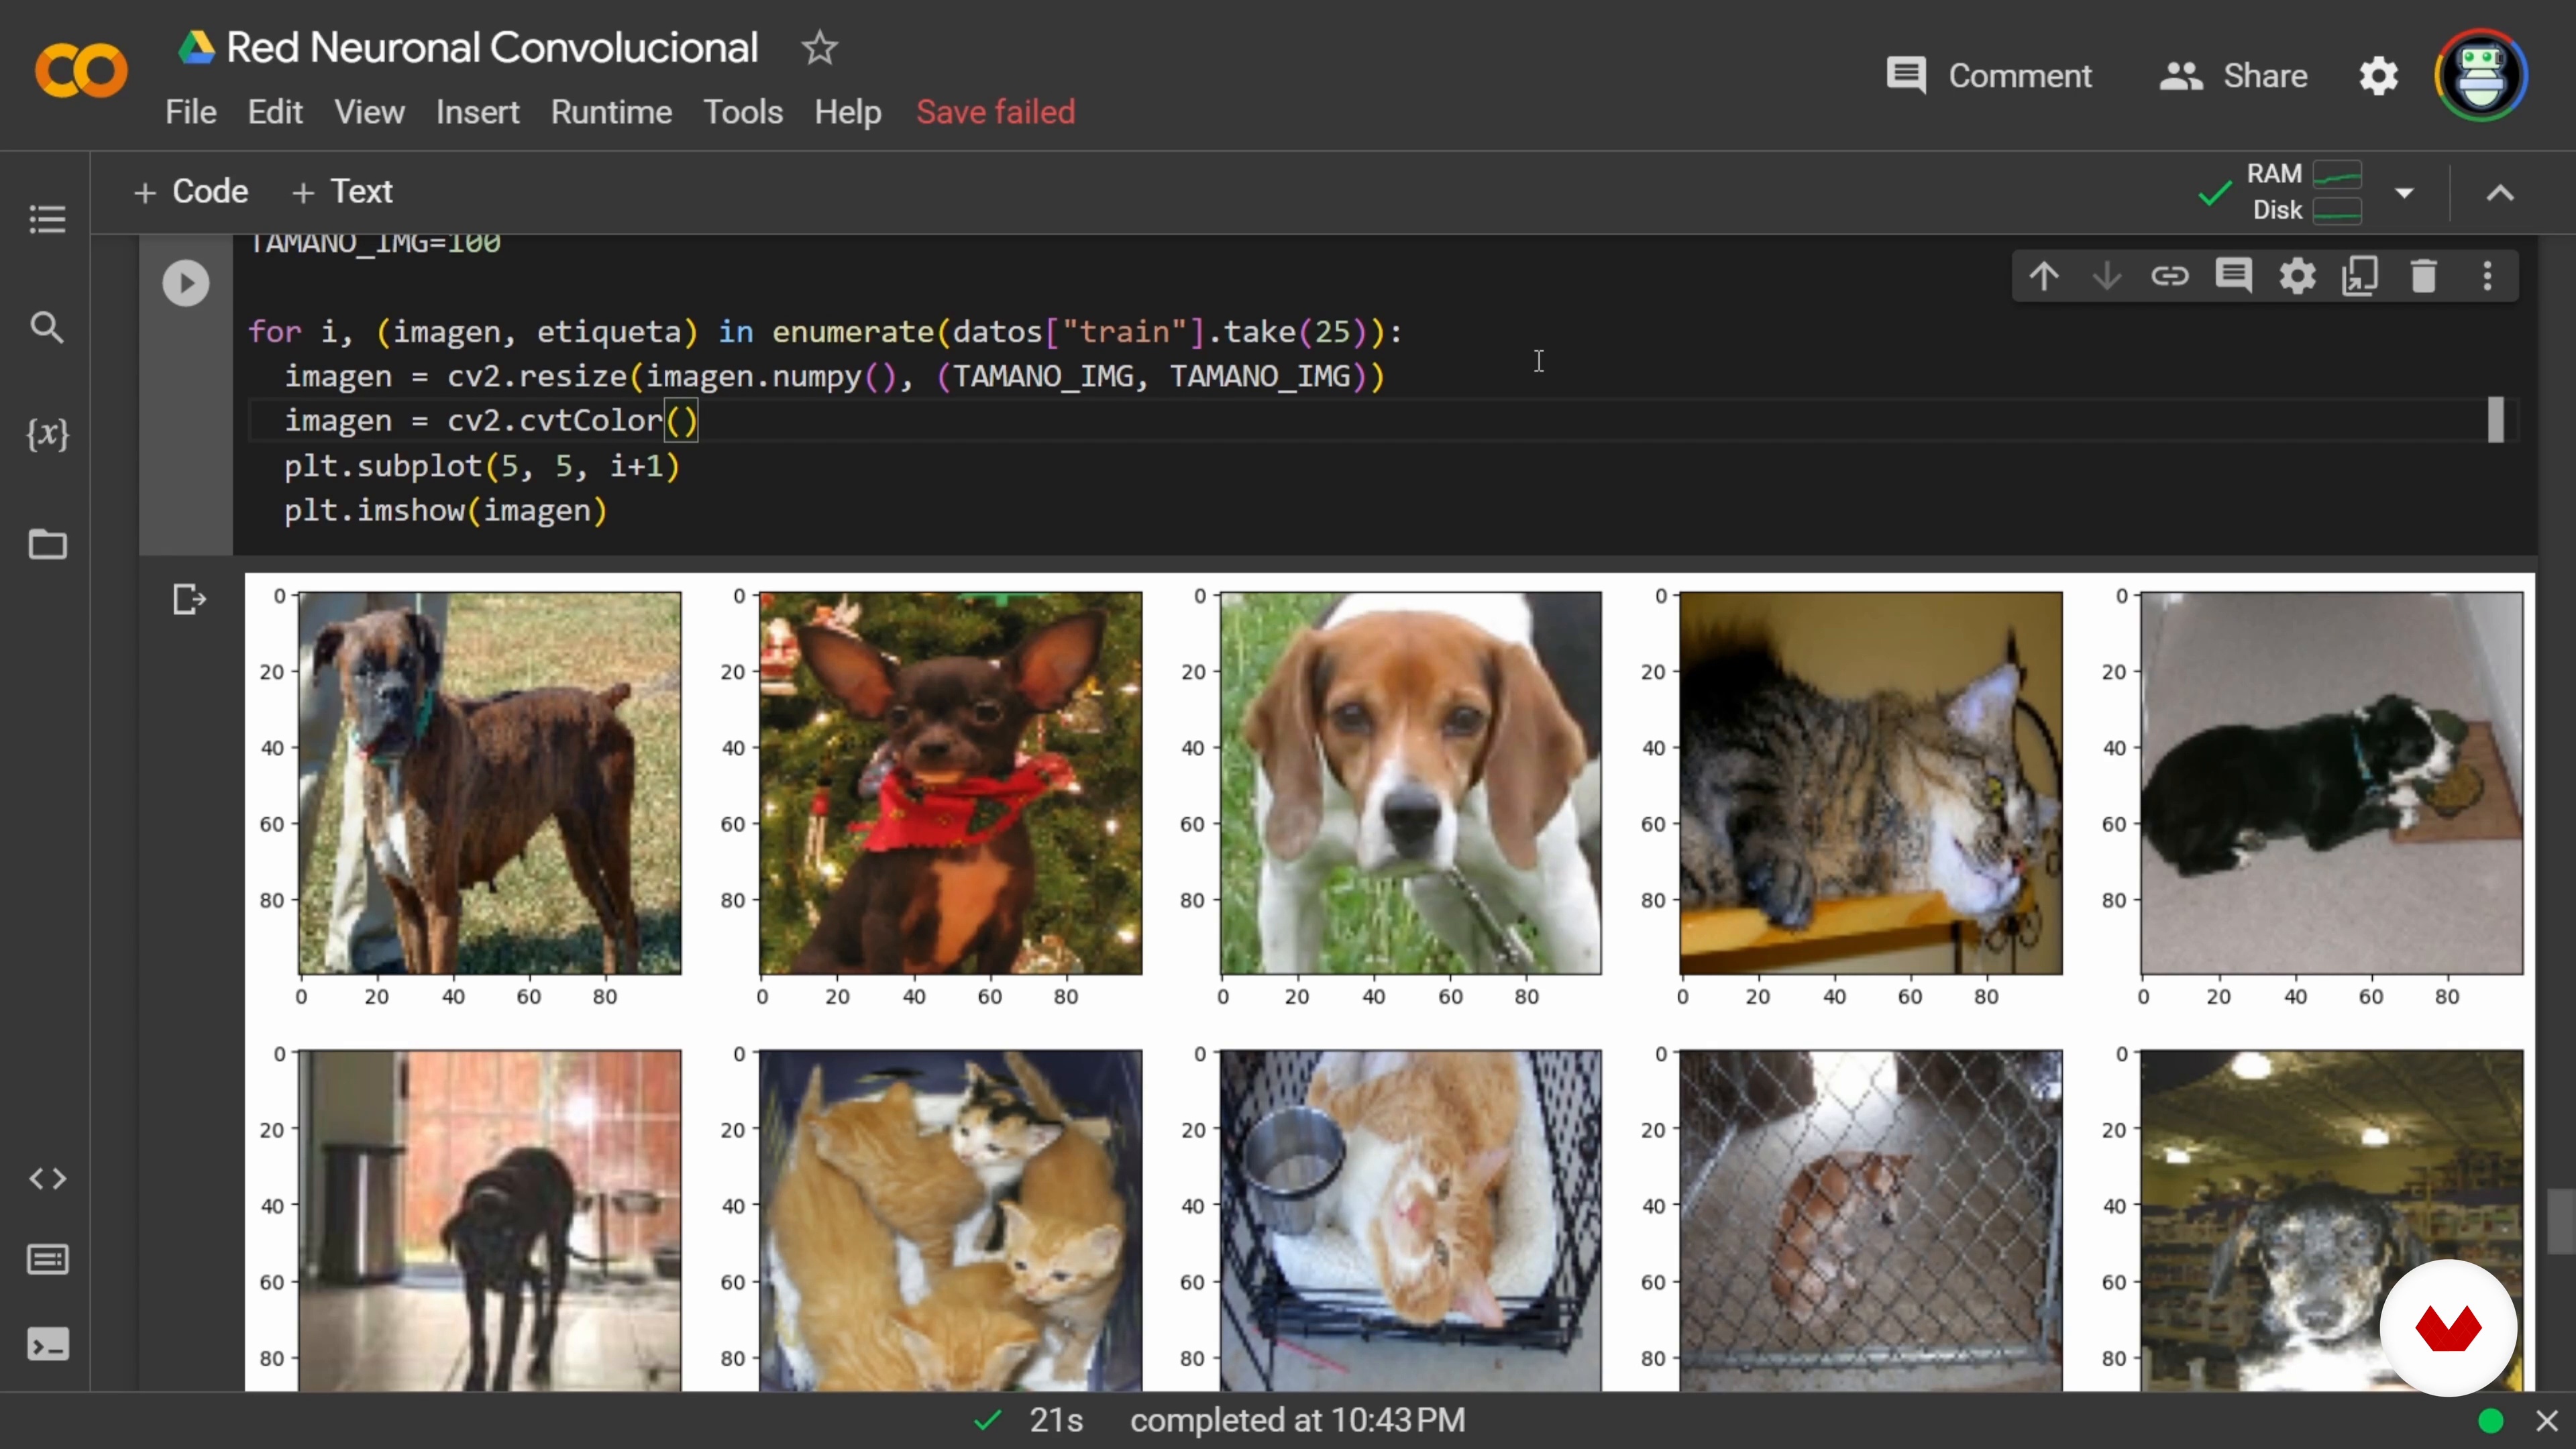
Task: Open the Runtime menu
Action: [x=611, y=112]
